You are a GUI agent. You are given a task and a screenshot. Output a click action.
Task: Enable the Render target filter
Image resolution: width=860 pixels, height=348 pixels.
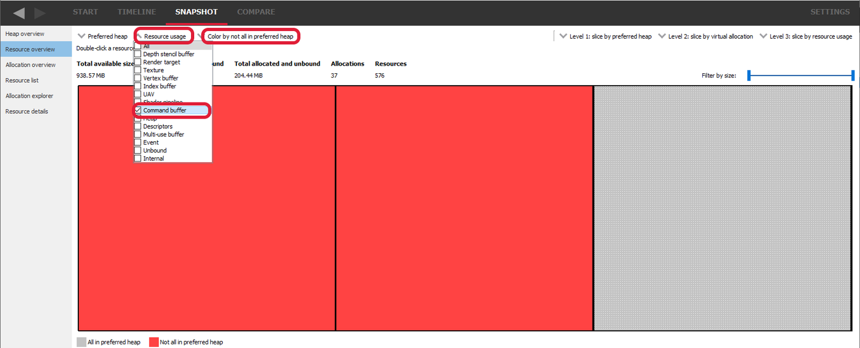point(137,61)
